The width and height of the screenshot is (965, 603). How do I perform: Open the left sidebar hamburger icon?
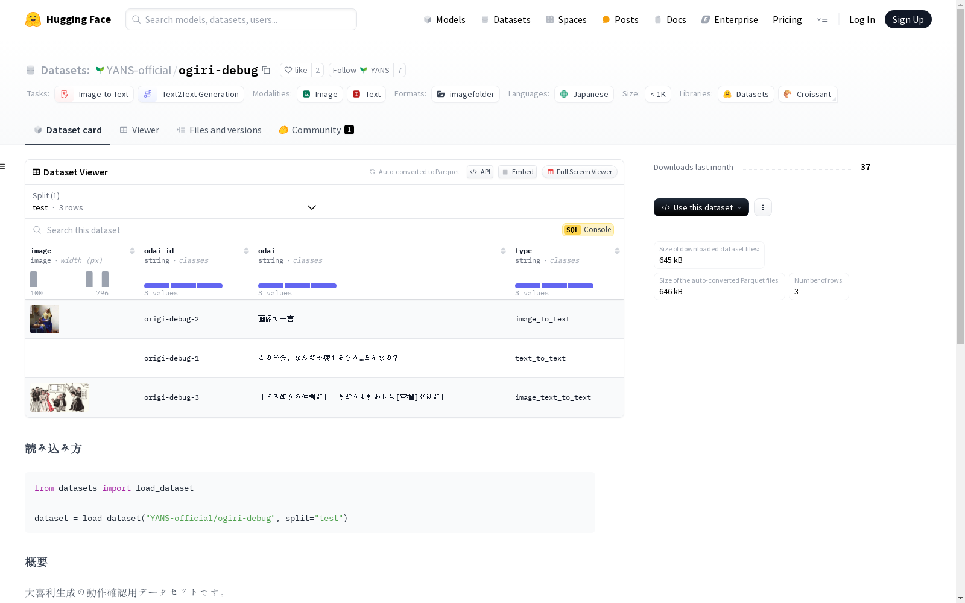click(x=3, y=166)
